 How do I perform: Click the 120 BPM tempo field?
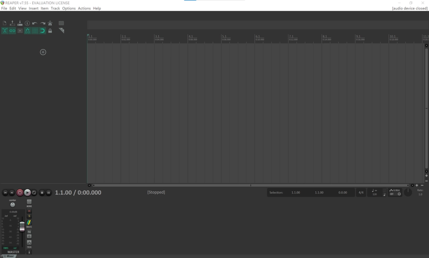click(375, 194)
